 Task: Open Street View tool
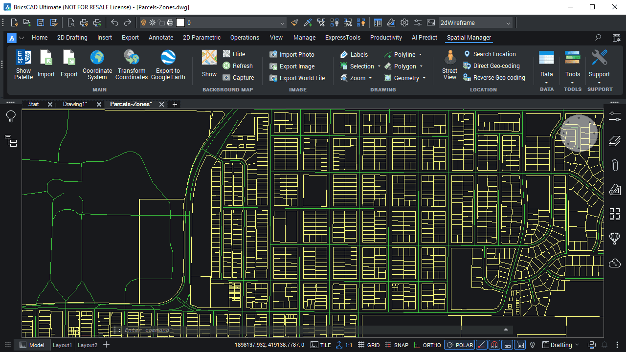[449, 64]
